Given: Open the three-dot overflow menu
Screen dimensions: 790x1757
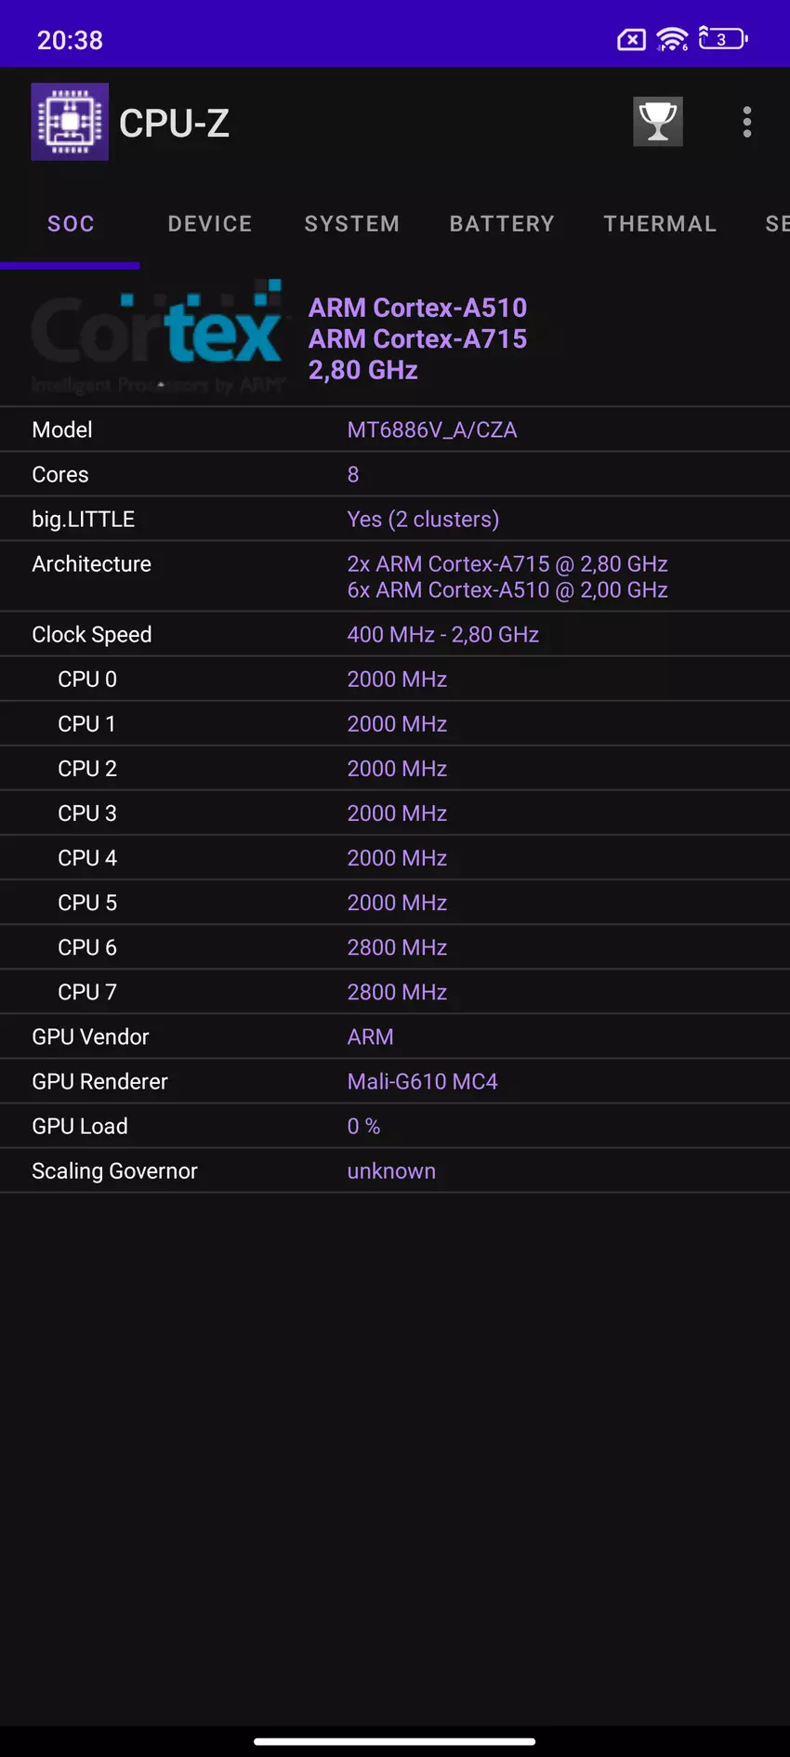Looking at the screenshot, I should tap(747, 122).
